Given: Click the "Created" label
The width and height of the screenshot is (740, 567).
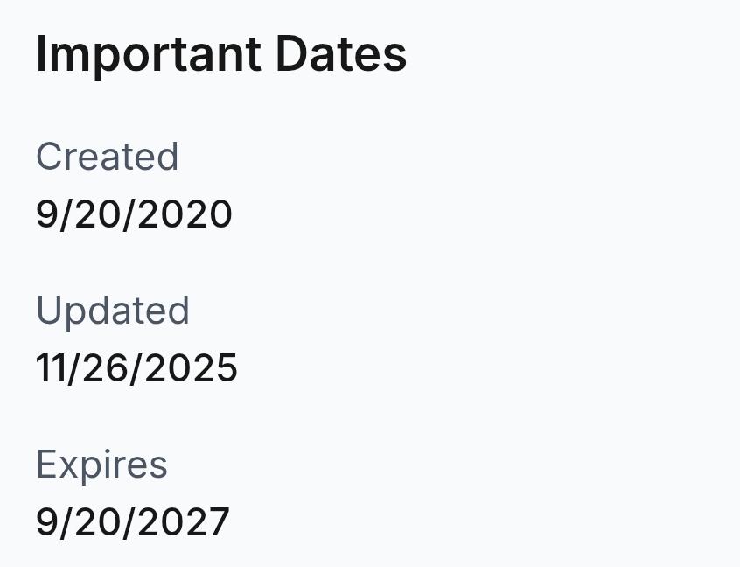Looking at the screenshot, I should (107, 157).
